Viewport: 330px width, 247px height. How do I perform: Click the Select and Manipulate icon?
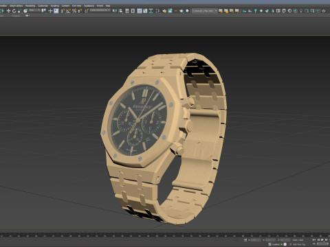50,11
